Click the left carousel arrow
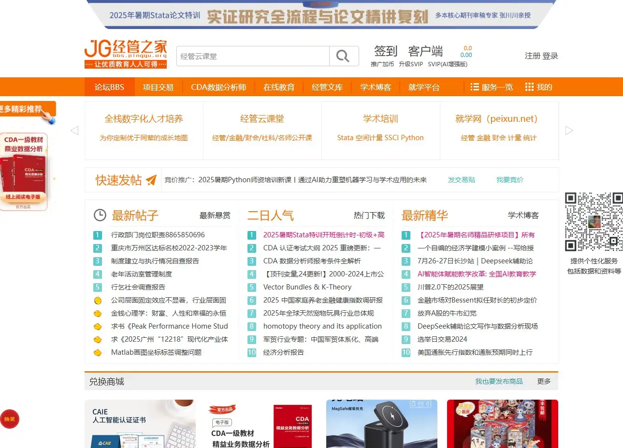The width and height of the screenshot is (623, 448). (74, 130)
